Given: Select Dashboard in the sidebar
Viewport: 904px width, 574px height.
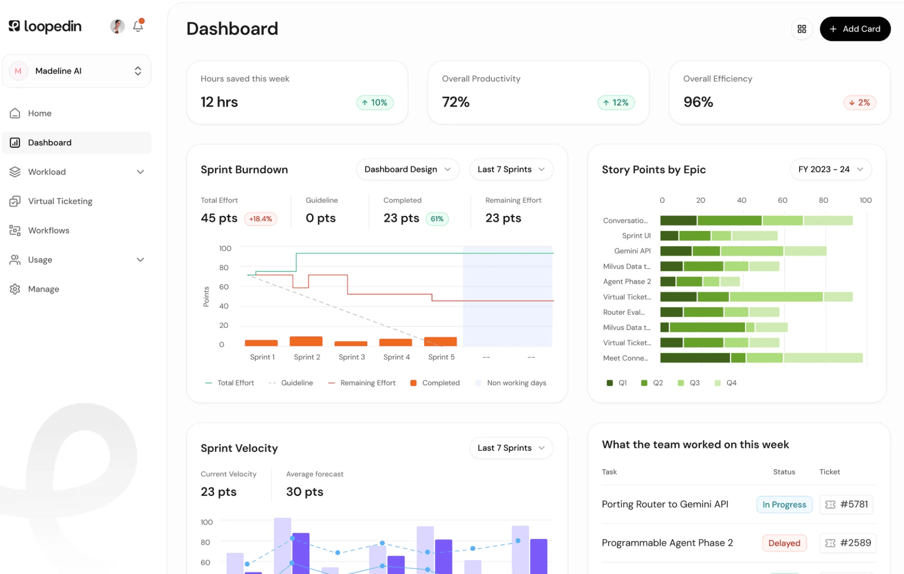Looking at the screenshot, I should click(76, 143).
